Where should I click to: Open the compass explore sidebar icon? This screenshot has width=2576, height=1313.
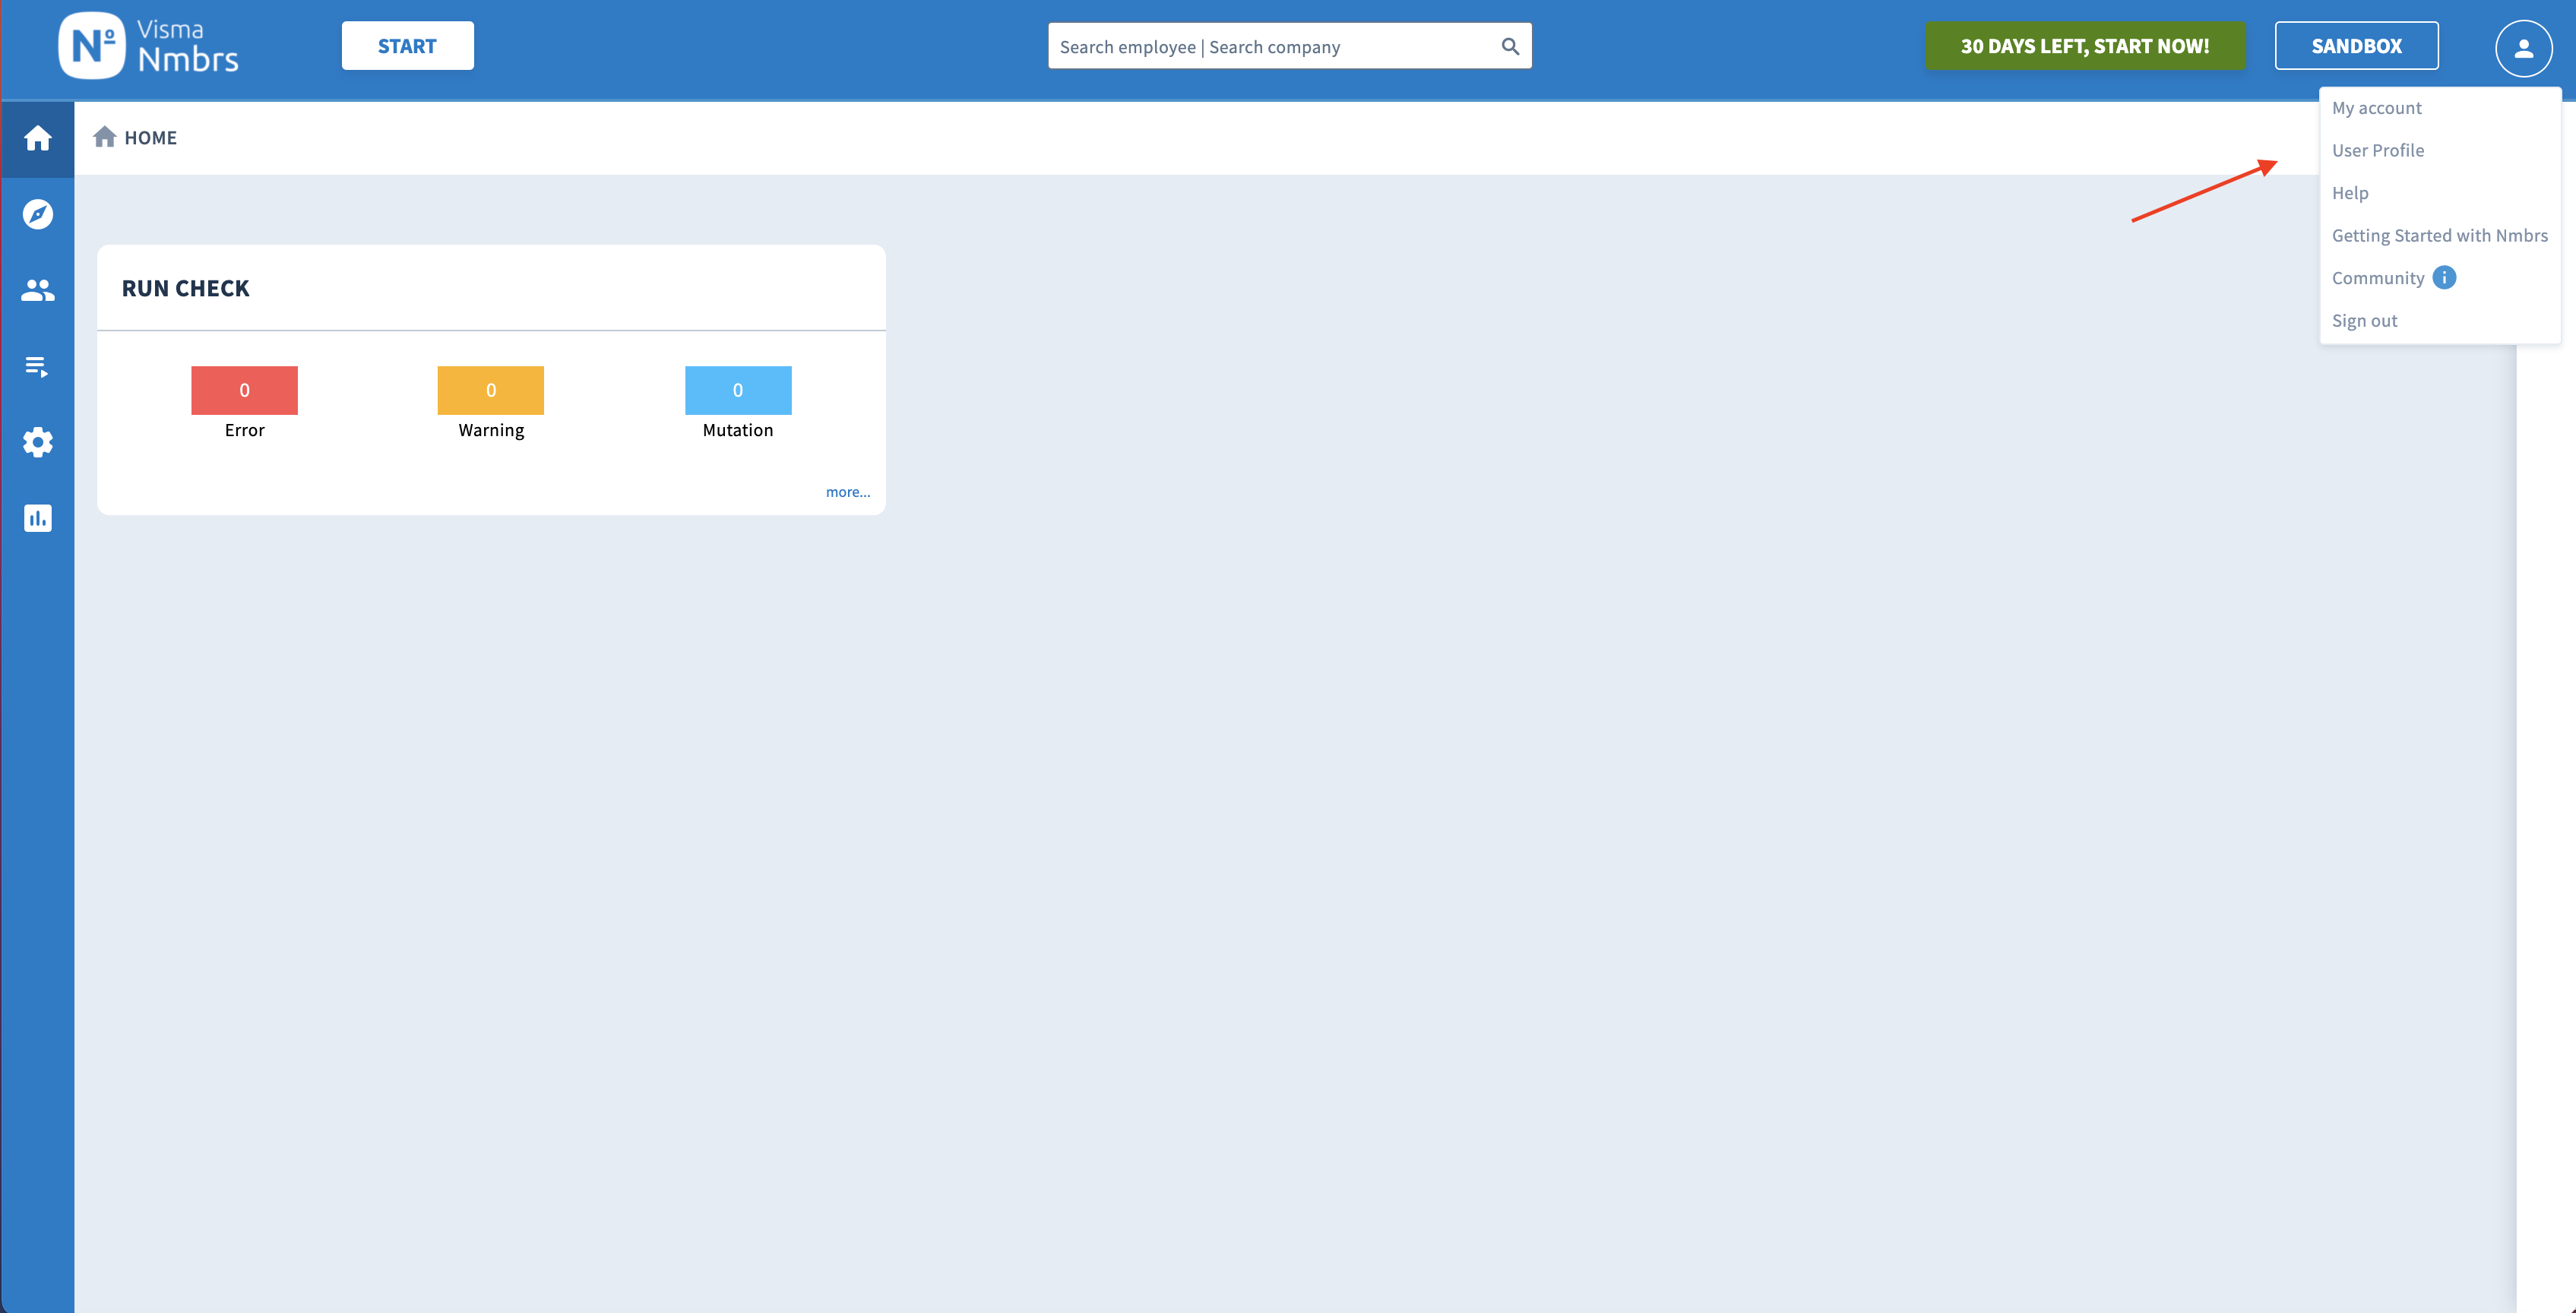38,214
